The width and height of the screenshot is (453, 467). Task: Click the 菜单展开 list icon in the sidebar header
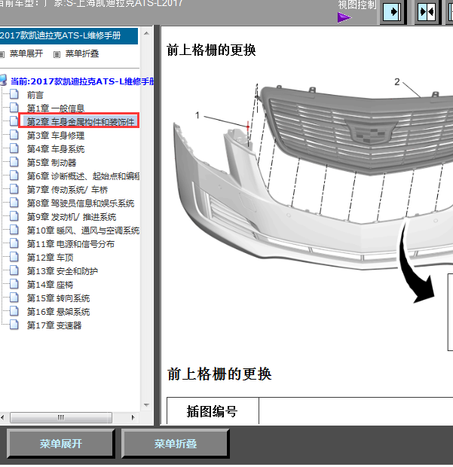coord(2,54)
